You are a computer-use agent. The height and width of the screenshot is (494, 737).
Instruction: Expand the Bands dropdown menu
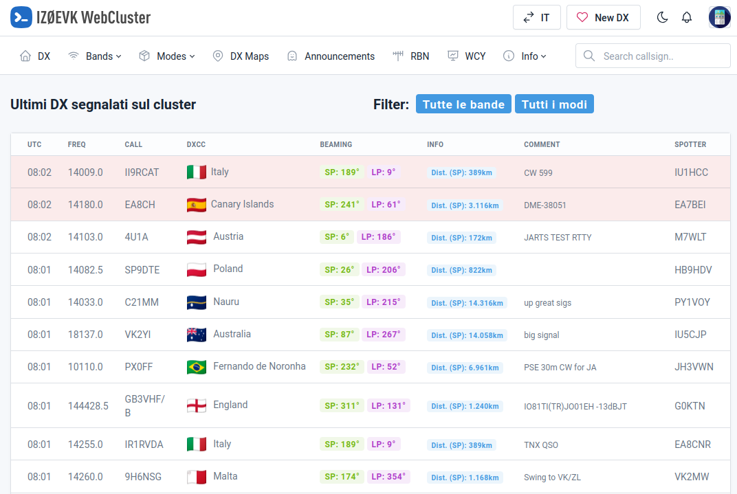coord(95,56)
